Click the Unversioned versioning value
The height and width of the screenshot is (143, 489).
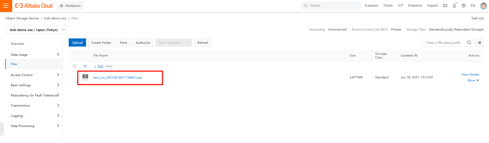[x=337, y=30]
